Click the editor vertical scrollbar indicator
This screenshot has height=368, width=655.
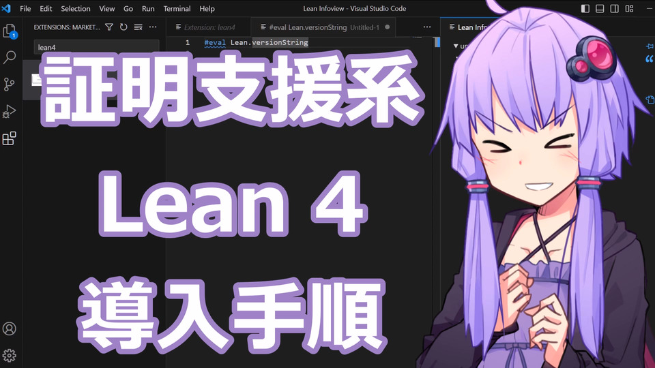click(x=437, y=42)
